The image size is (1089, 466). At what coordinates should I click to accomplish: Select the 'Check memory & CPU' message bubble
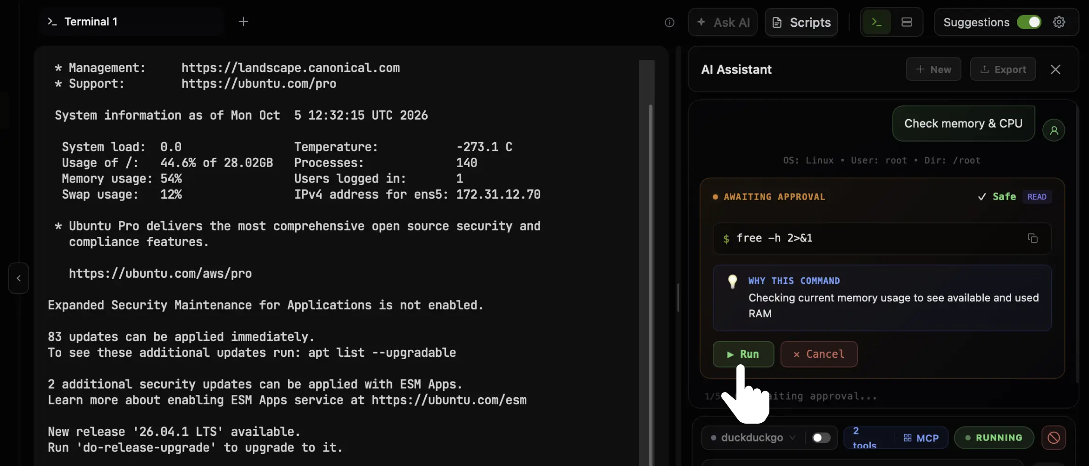(963, 123)
